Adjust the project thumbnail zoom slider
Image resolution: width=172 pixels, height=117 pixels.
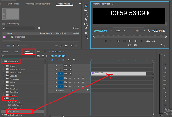point(18,46)
